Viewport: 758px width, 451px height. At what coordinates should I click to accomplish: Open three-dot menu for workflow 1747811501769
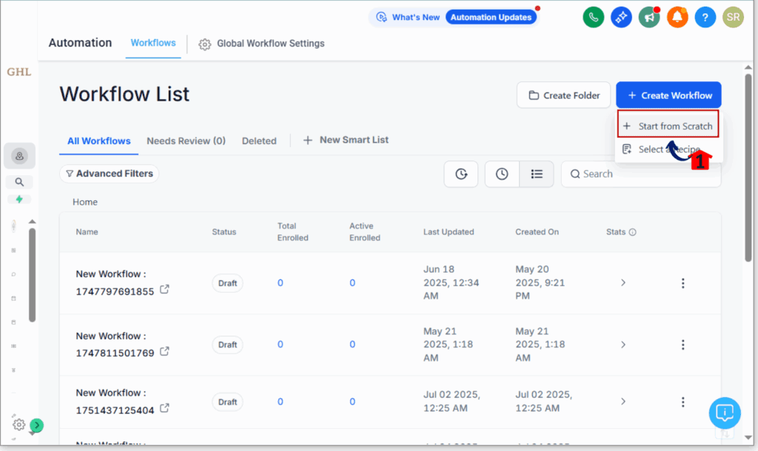682,345
